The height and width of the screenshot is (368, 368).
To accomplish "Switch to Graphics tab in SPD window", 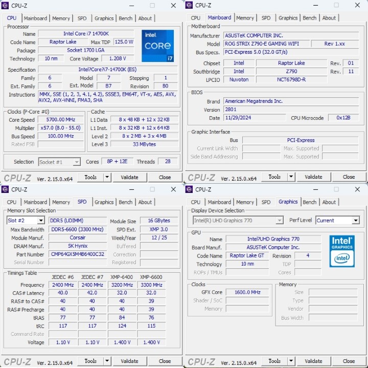I will tap(104, 202).
